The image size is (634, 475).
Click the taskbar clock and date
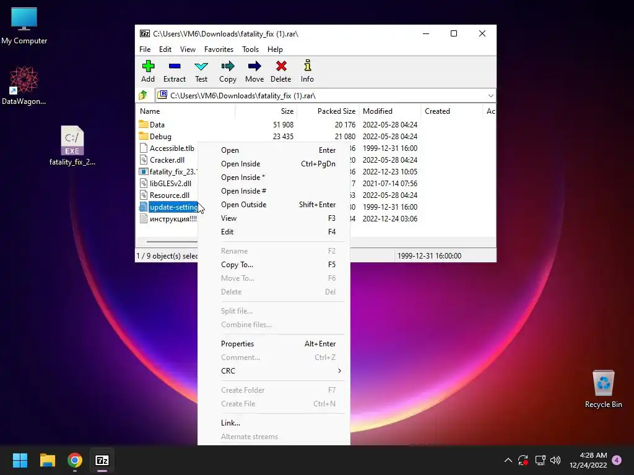588,460
